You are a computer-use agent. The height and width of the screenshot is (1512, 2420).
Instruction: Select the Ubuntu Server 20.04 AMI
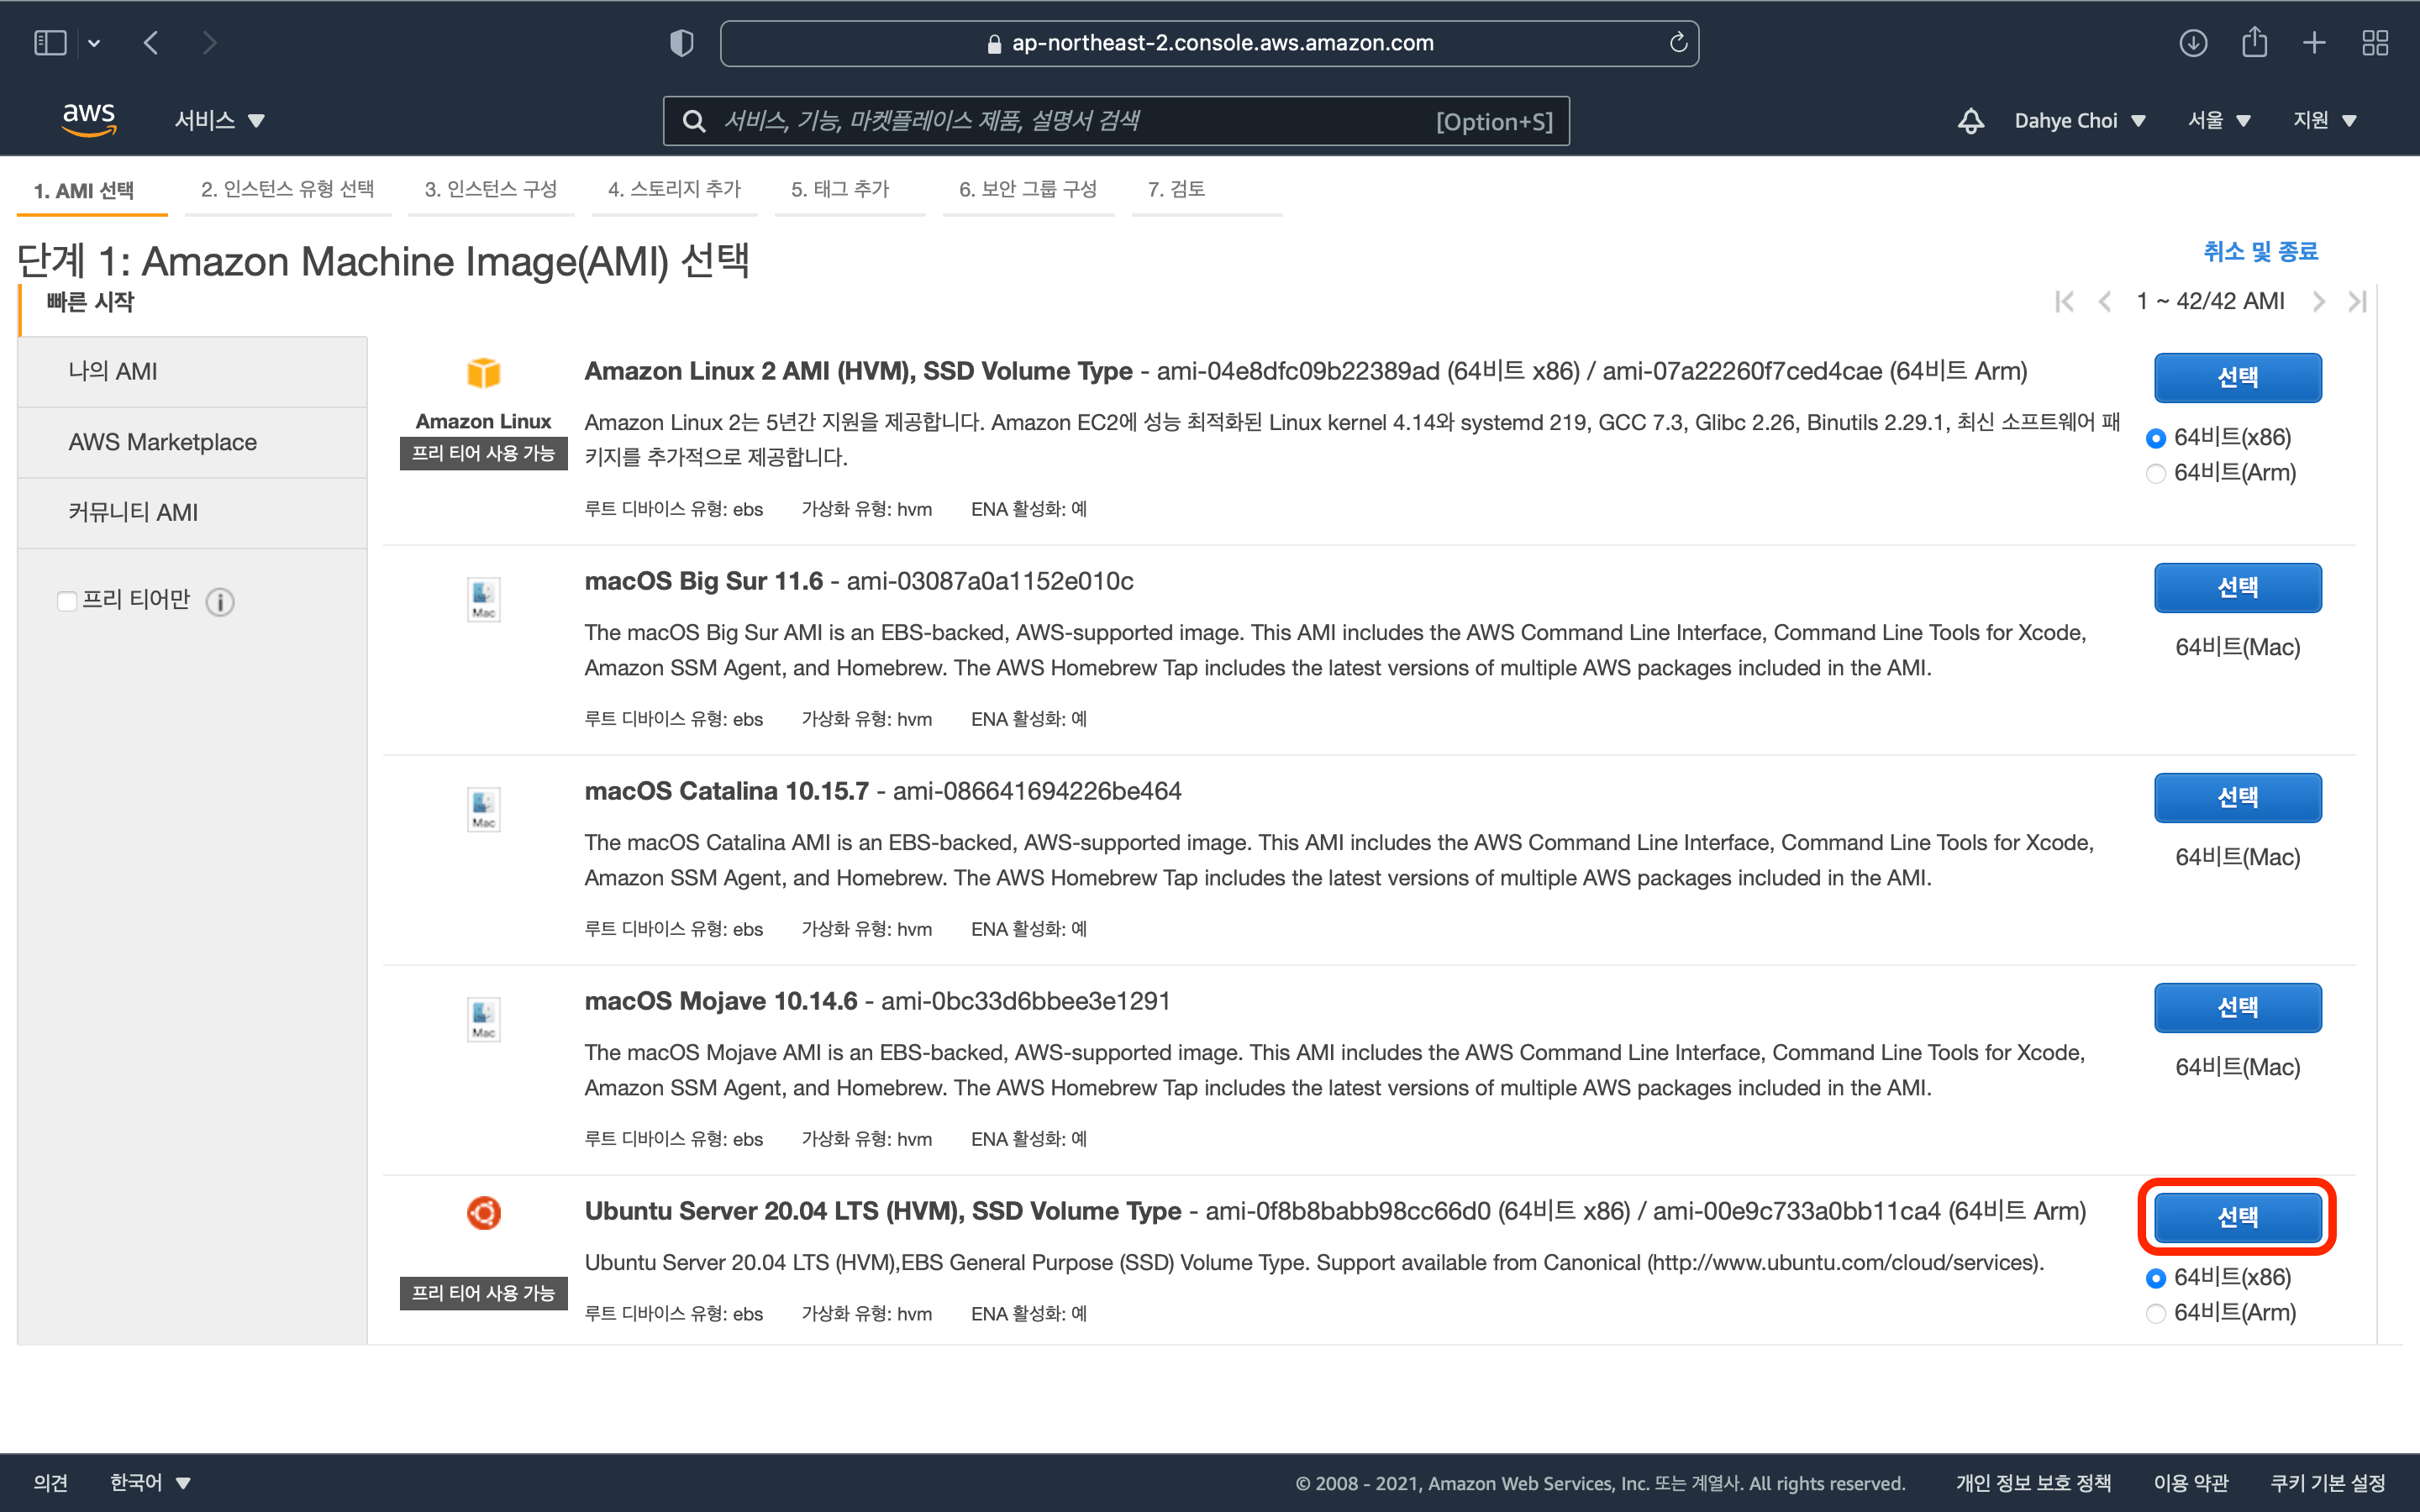(2237, 1218)
